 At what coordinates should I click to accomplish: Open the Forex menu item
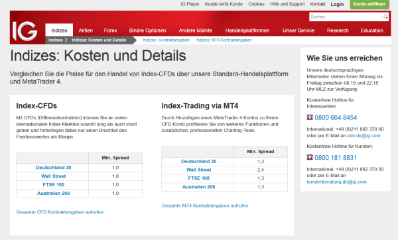coord(110,30)
